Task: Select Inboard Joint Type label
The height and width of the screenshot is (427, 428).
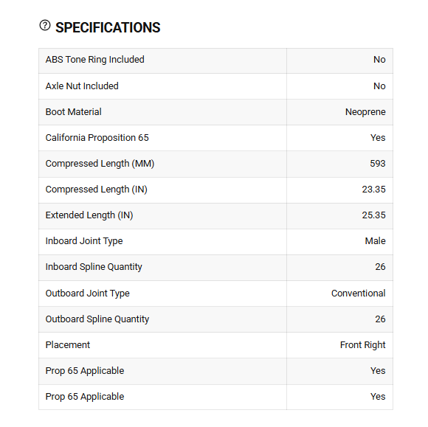Action: [84, 241]
